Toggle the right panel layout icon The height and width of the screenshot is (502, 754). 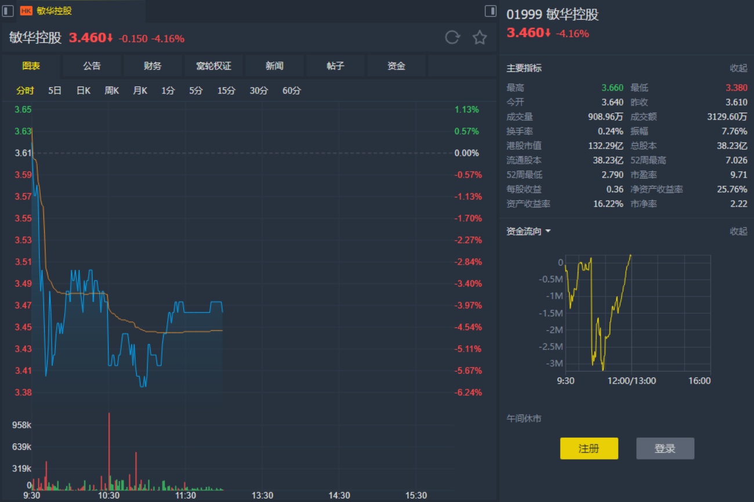point(490,10)
